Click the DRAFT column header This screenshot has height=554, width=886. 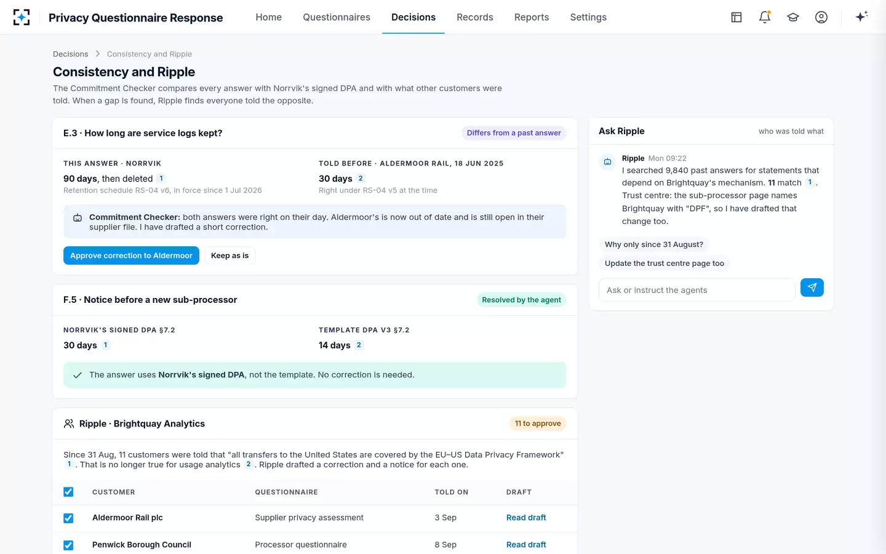point(519,492)
